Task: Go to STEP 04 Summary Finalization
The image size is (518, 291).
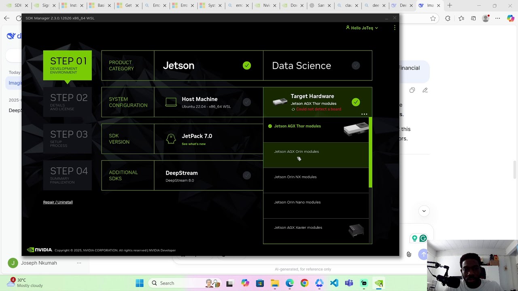Action: tap(68, 175)
